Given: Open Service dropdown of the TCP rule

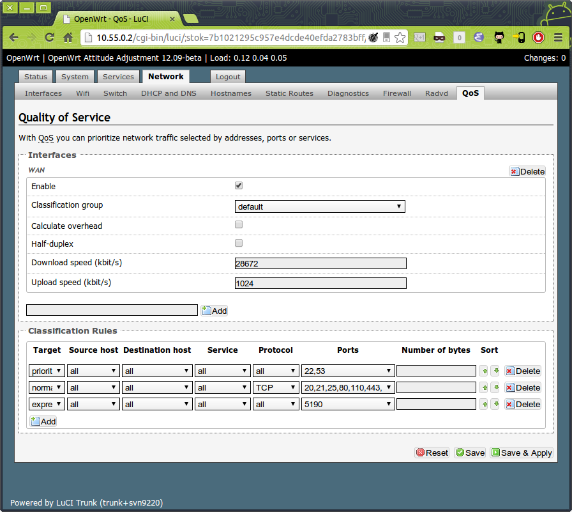Looking at the screenshot, I should (x=223, y=387).
